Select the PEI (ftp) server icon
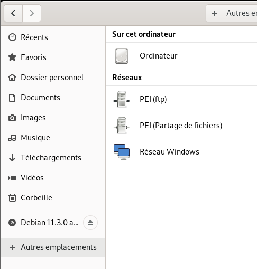This screenshot has height=269, width=257. point(122,99)
